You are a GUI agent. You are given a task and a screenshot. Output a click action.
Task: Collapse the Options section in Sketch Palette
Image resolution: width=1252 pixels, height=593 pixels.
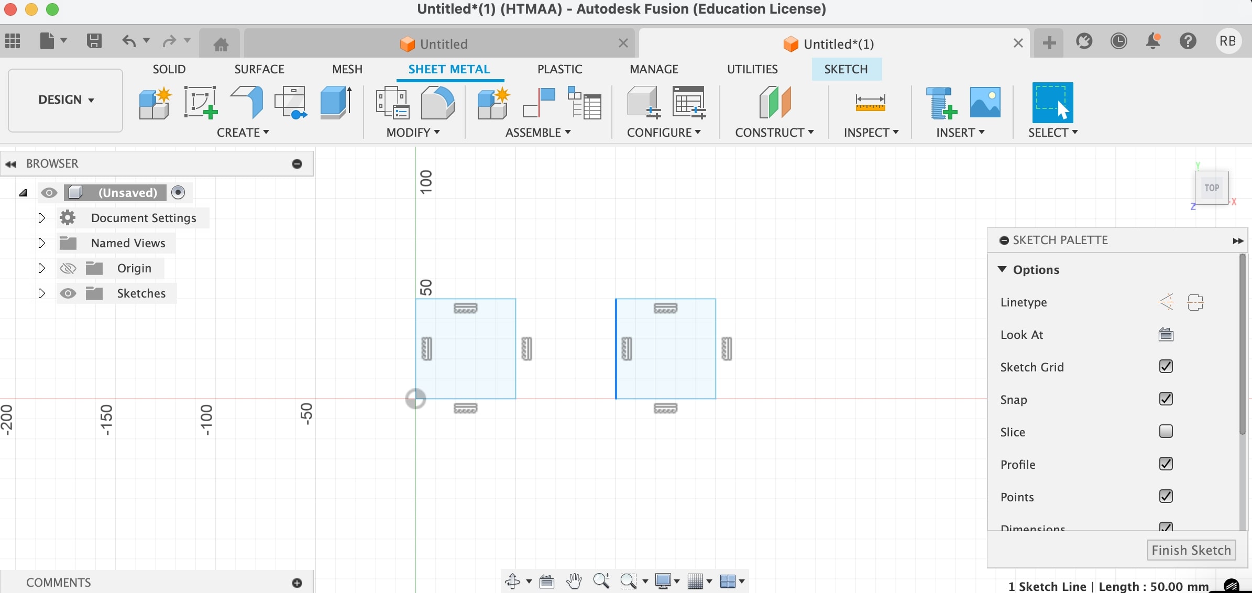(1002, 269)
